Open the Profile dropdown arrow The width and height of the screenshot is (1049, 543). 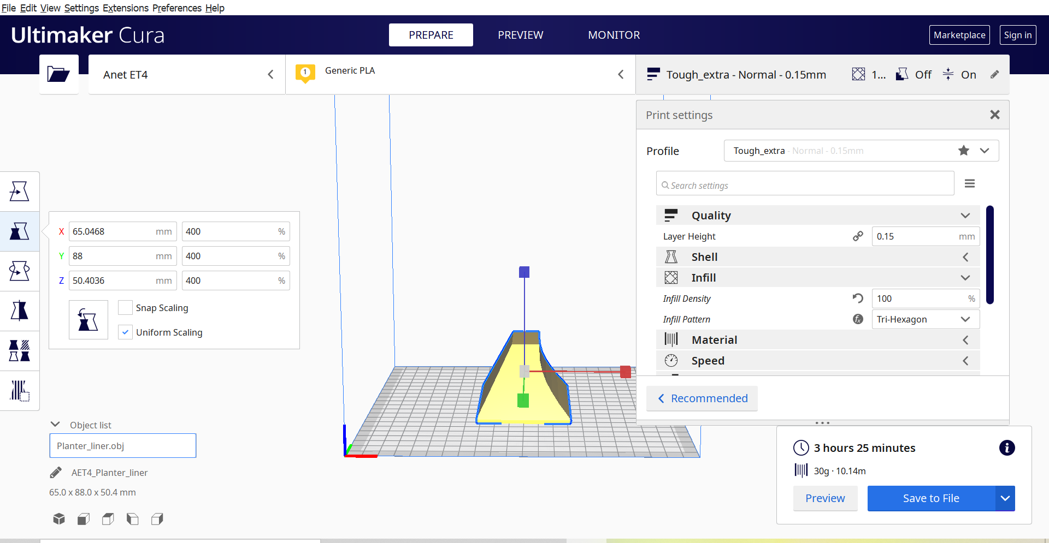tap(985, 151)
